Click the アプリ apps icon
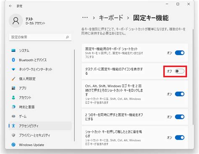This screenshot has height=154, width=199. 13,88
